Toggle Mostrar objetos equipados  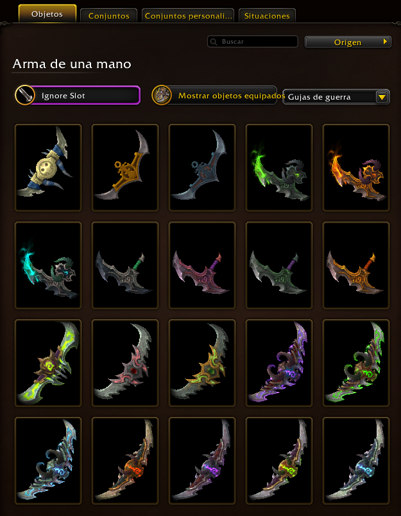coord(214,96)
